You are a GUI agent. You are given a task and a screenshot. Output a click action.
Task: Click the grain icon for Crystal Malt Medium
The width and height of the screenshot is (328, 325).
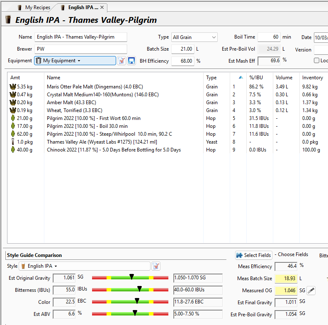(x=13, y=95)
